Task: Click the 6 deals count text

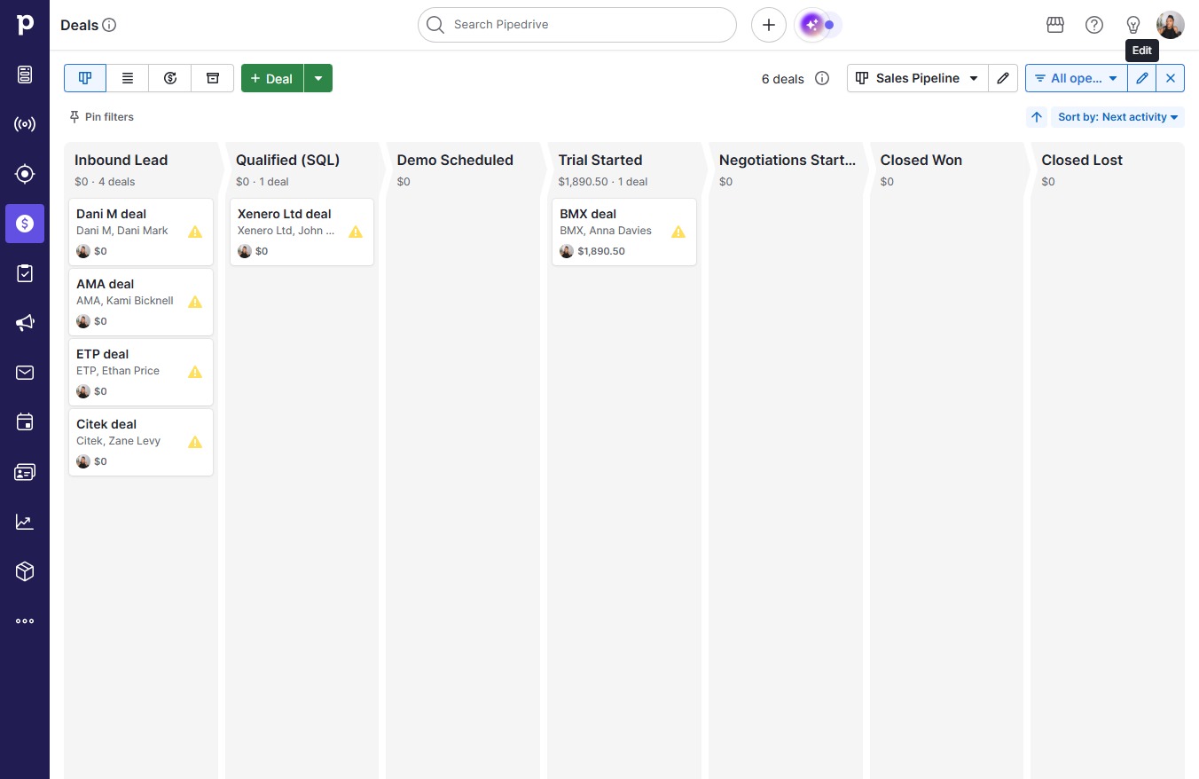Action: [x=783, y=79]
